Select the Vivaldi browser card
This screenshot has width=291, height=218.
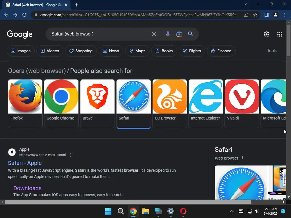[242, 104]
